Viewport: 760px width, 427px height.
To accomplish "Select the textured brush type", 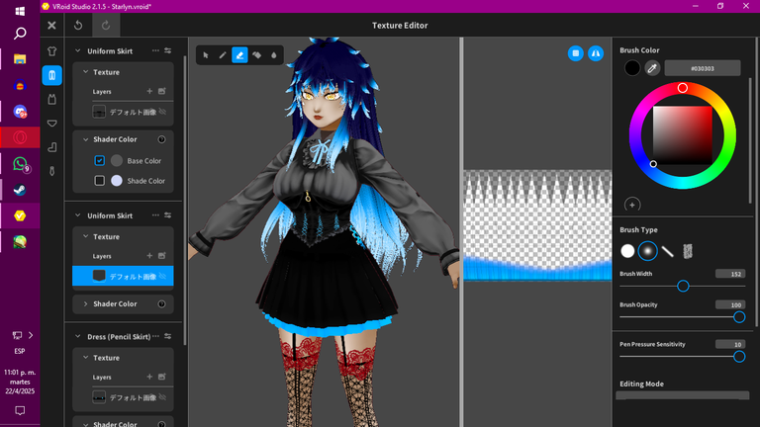I will 688,251.
